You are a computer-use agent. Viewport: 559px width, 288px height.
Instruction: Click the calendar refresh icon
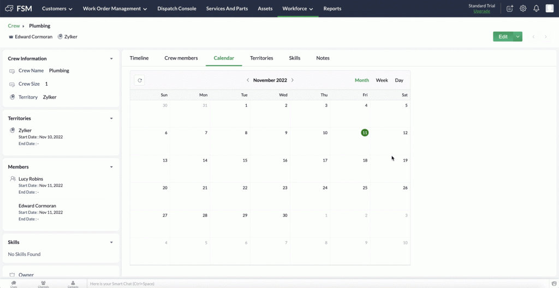click(140, 80)
